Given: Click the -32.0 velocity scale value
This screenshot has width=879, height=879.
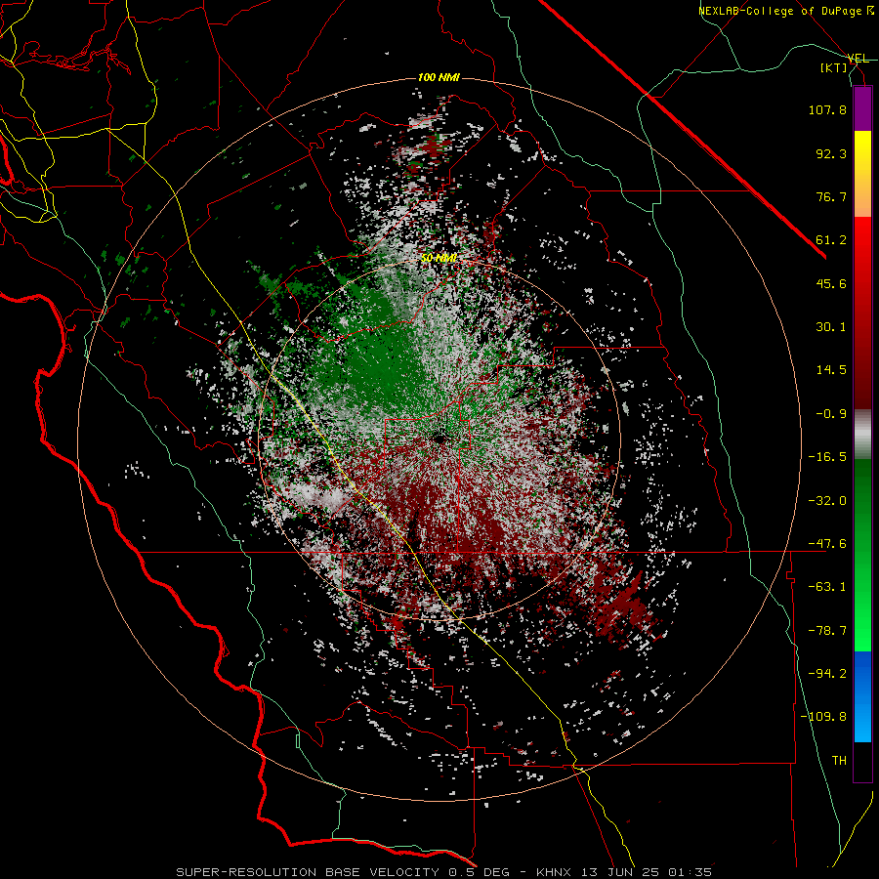Looking at the screenshot, I should [x=827, y=501].
